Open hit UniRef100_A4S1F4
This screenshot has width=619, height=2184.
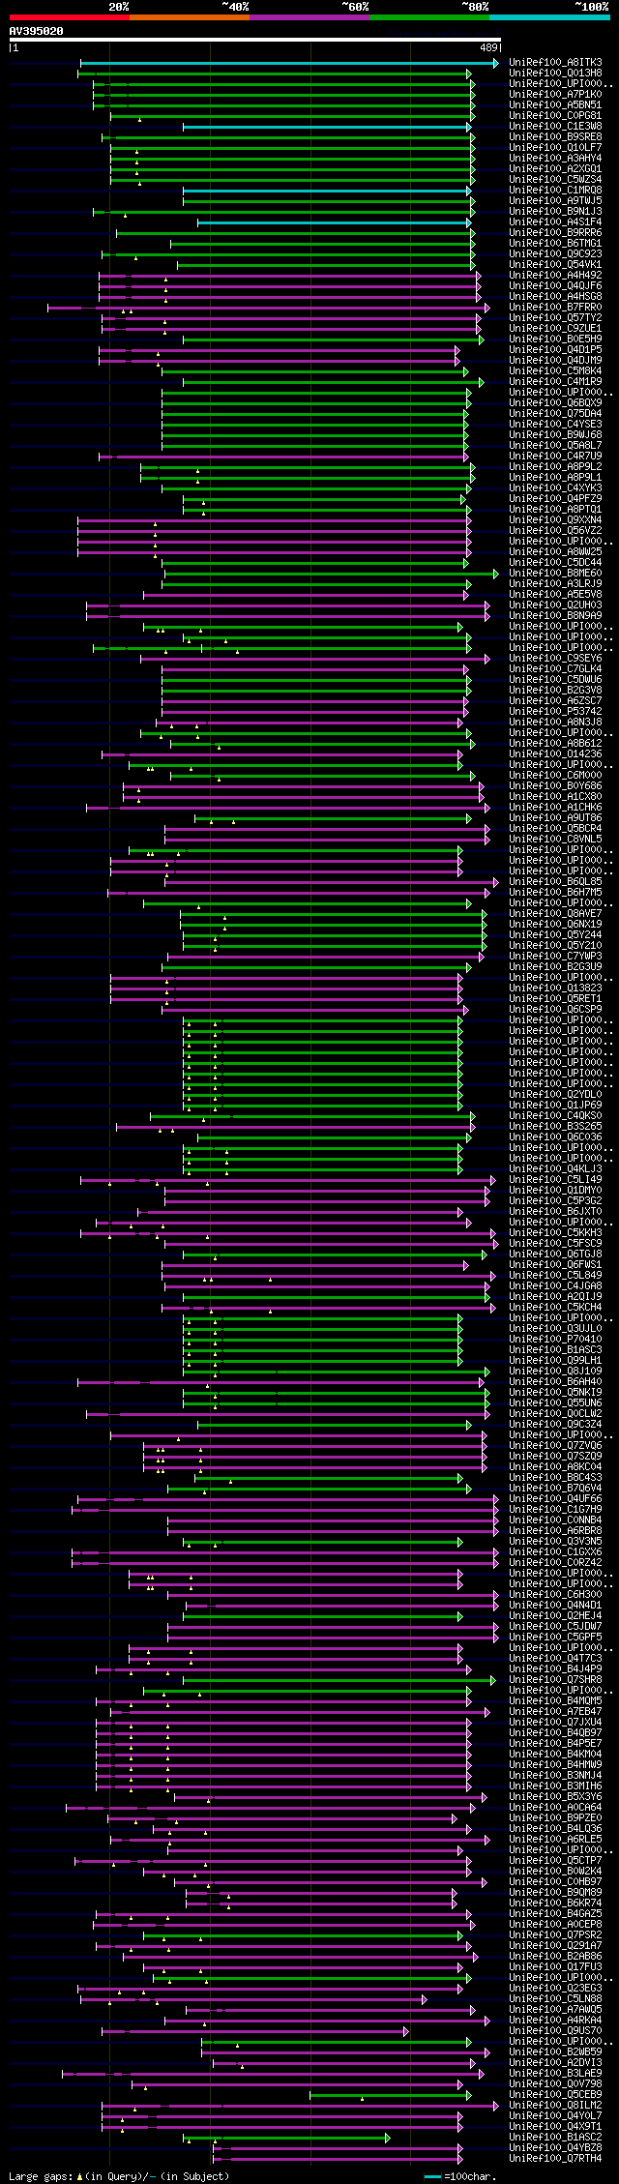[x=555, y=222]
